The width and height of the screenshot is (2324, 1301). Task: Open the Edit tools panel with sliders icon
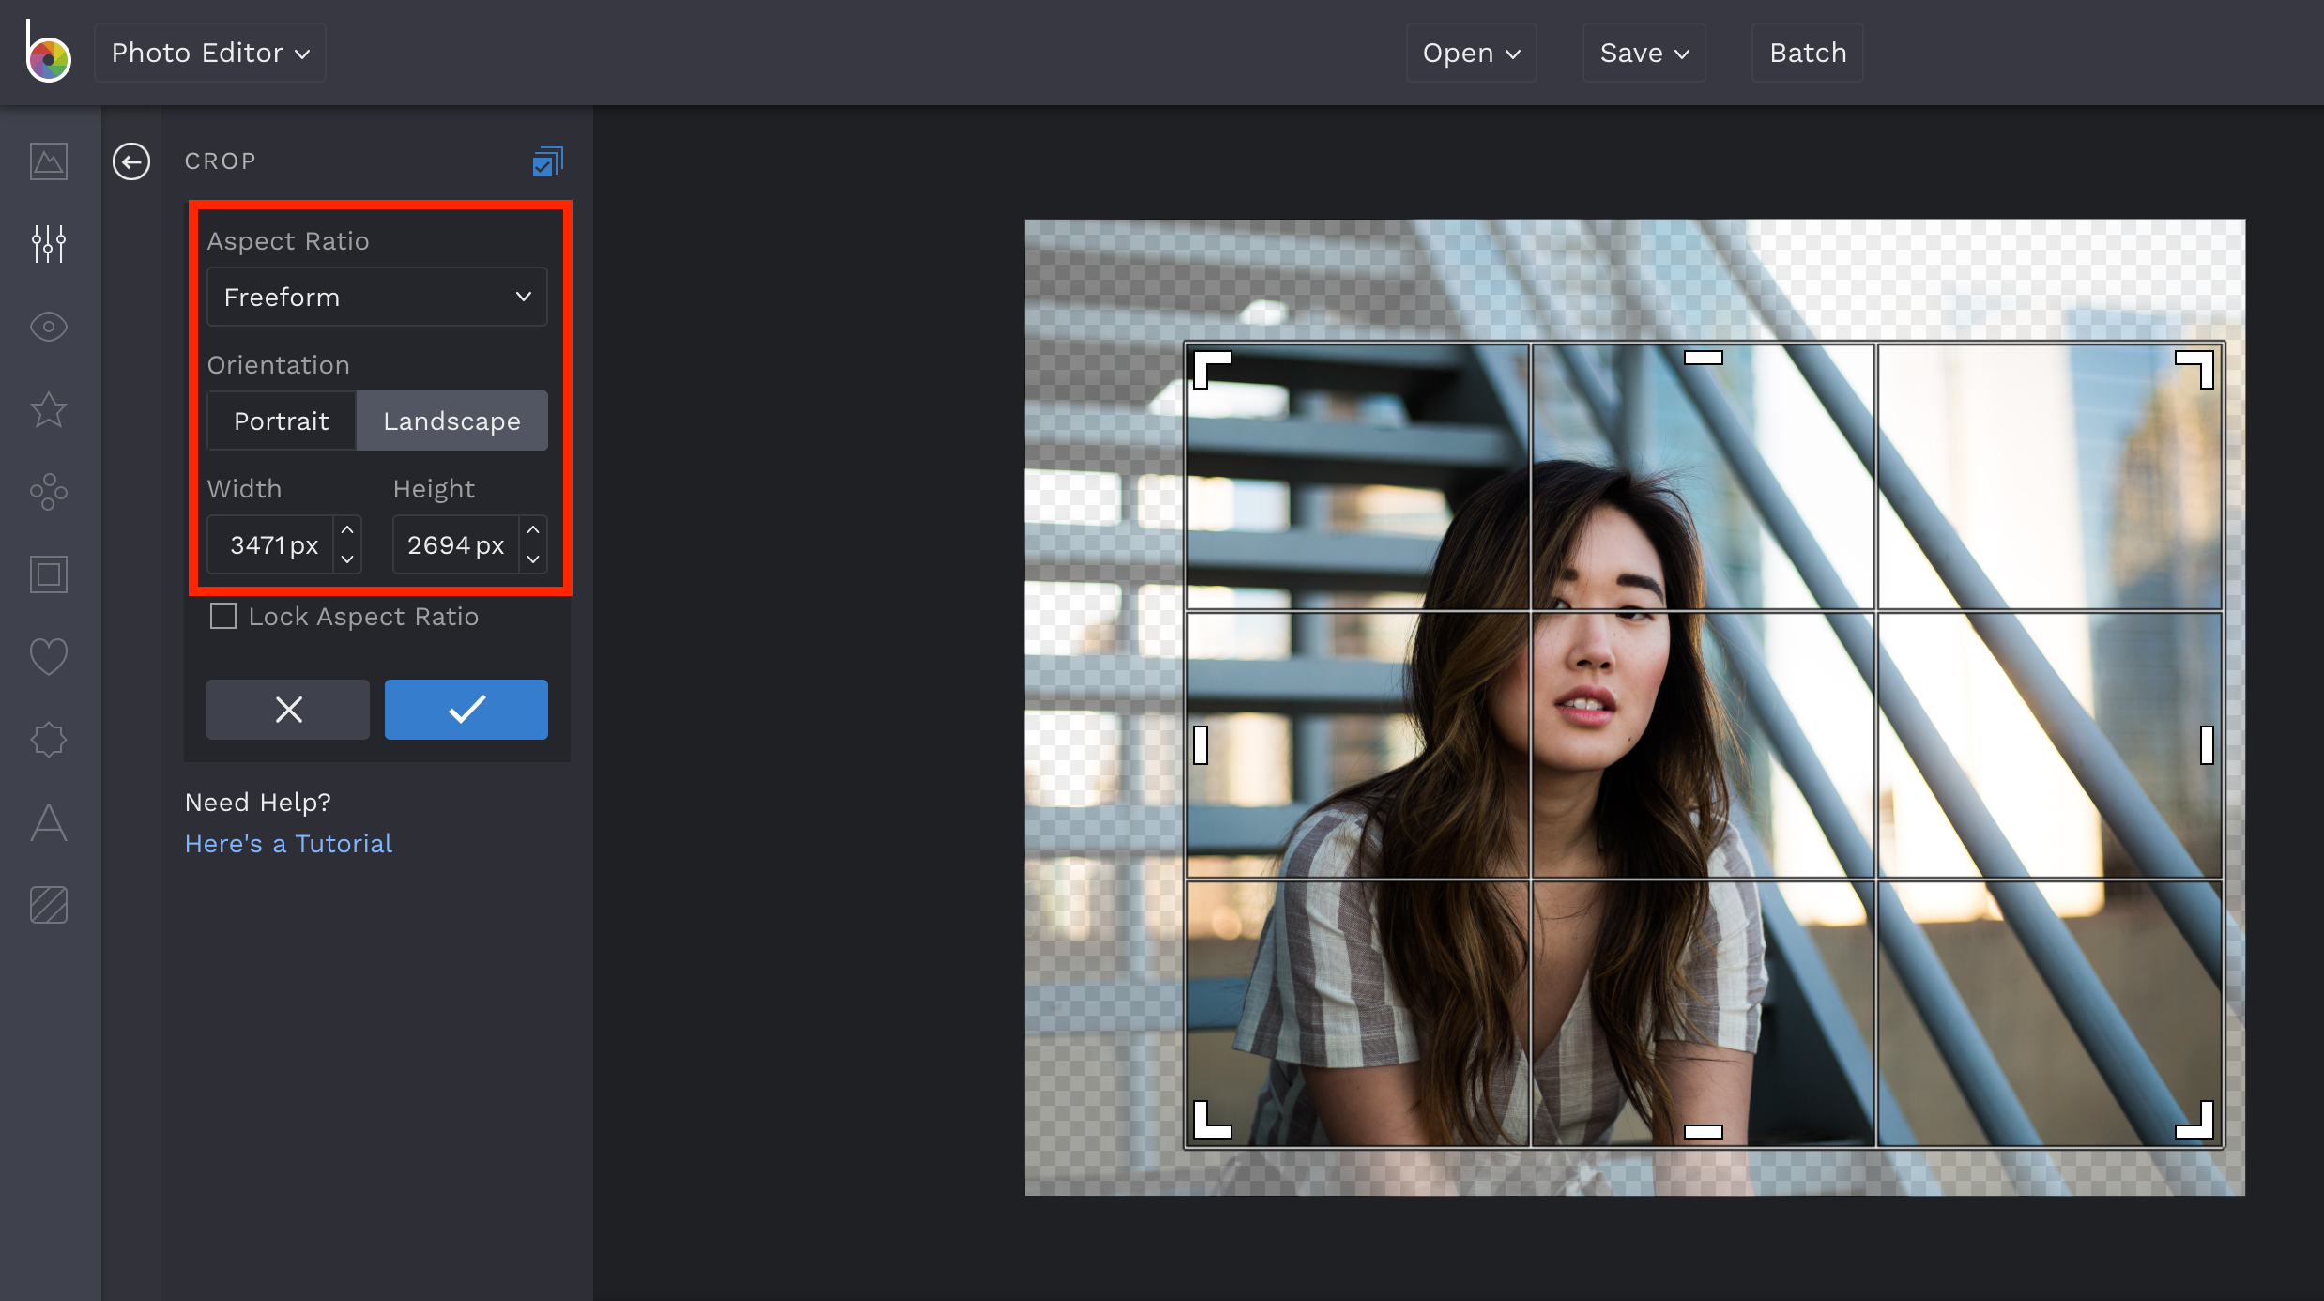pos(48,244)
